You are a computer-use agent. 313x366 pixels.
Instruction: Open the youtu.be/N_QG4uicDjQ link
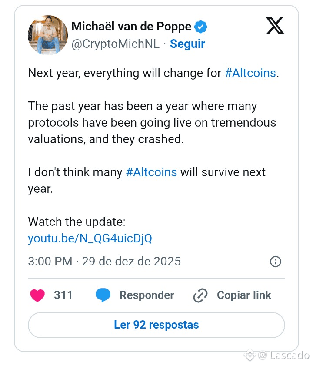[90, 238]
